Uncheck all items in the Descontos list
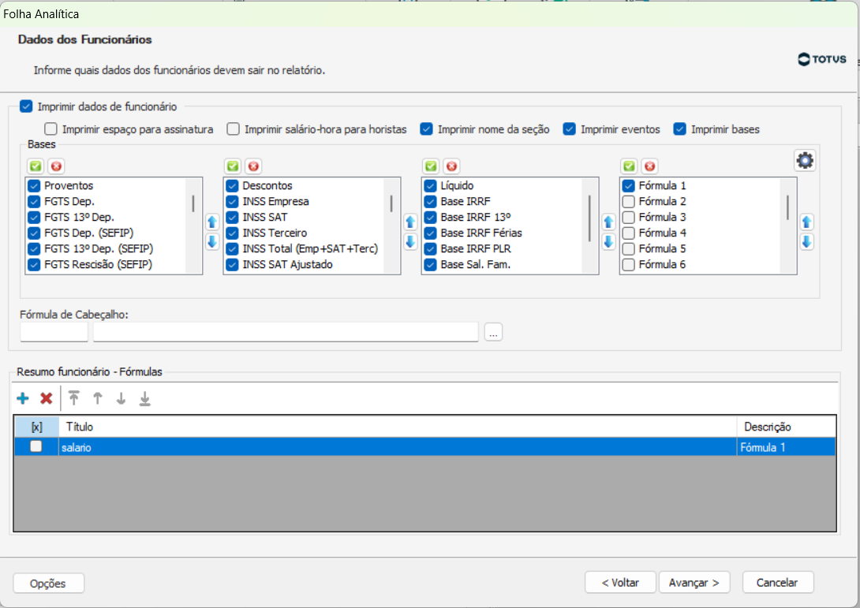 [253, 166]
